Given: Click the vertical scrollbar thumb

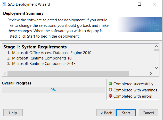Looking at the screenshot, I should click(x=156, y=50).
